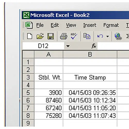The width and height of the screenshot is (129, 129).
Task: Run the ABC spelling check icon
Action: 74,36
